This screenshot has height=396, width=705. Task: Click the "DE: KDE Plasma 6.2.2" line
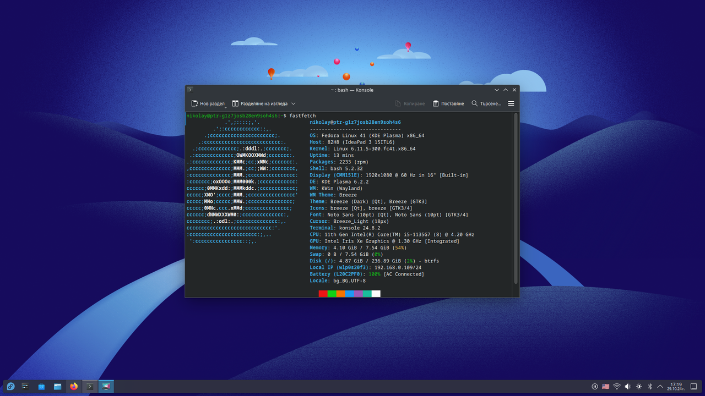tap(339, 182)
